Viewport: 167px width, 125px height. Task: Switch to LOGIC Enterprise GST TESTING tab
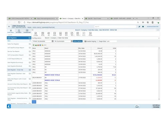coord(20,18)
